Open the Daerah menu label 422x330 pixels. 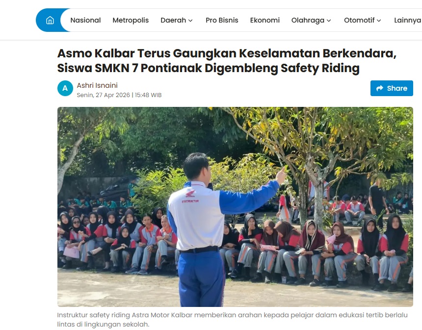tap(173, 20)
